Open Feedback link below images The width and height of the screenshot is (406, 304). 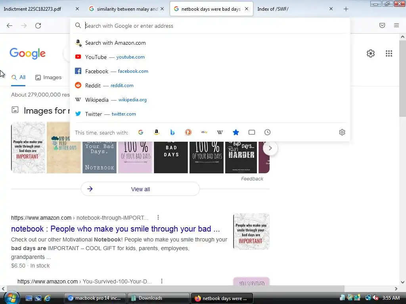coord(252,179)
